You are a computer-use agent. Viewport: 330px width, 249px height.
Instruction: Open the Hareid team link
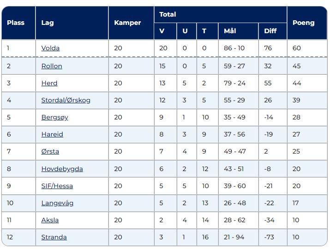point(52,134)
